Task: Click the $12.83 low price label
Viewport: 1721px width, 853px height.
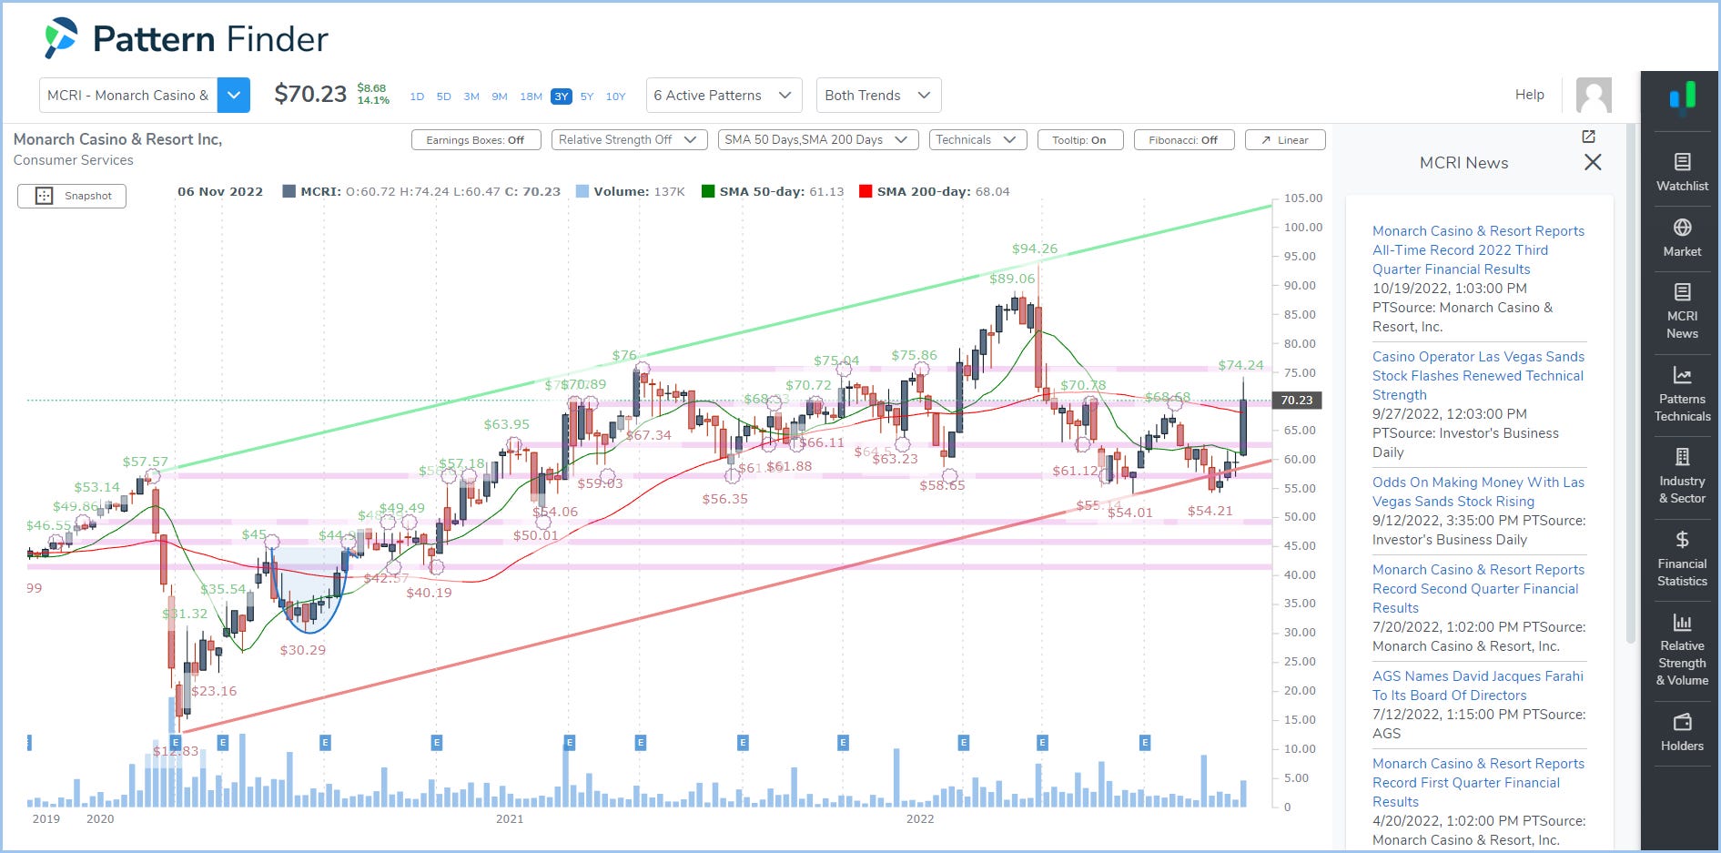Action: coord(175,751)
